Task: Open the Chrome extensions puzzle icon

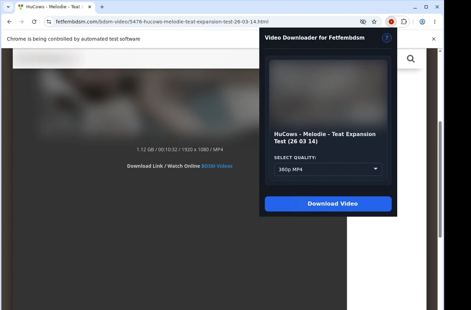Action: (403, 22)
